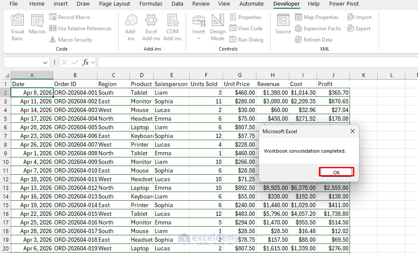
Task: Switch to the Review tab
Action: coord(201,4)
